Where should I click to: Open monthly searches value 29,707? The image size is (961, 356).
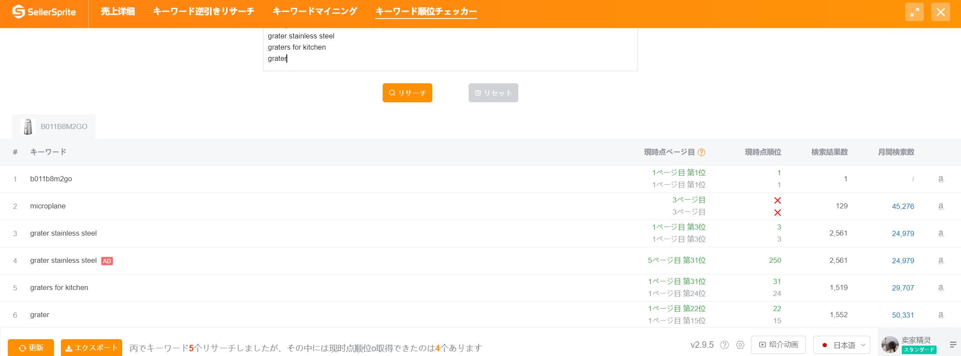pyautogui.click(x=903, y=288)
